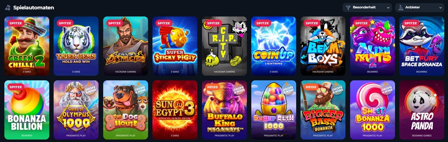This screenshot has width=448, height=142.
Task: Open the Anbieter provider dropdown
Action: 420,7
